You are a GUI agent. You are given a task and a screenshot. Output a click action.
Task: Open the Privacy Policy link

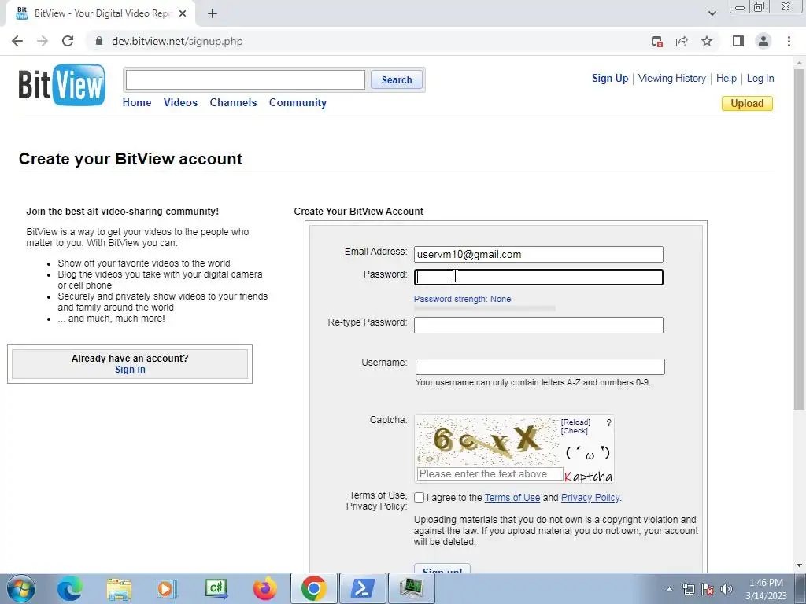click(590, 497)
